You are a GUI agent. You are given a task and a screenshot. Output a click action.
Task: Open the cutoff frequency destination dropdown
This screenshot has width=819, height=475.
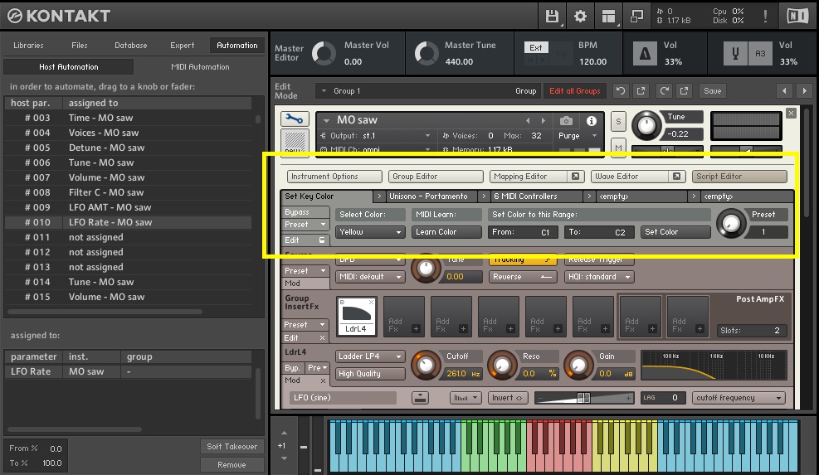(x=739, y=398)
